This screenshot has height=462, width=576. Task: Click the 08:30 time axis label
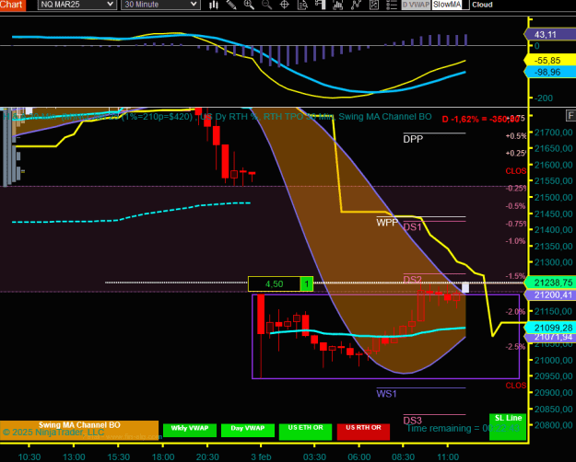coord(403,456)
